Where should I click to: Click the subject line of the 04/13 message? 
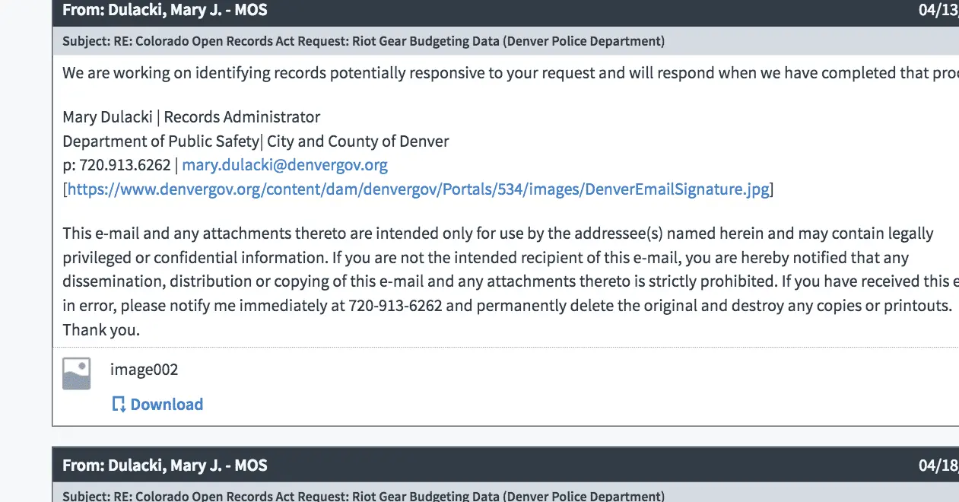364,41
